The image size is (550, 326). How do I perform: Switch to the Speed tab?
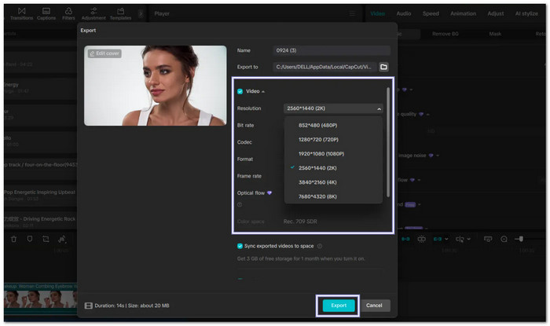point(431,13)
